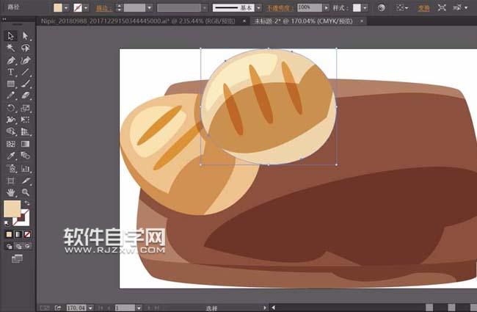Image resolution: width=477 pixels, height=312 pixels.
Task: Enable Draw Inside mode
Action: [27, 246]
